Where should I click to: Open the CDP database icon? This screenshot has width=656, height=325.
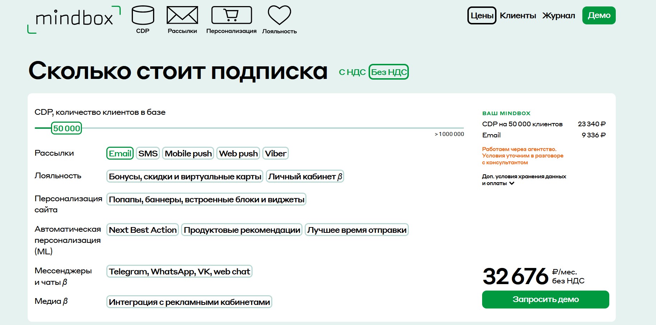click(143, 16)
